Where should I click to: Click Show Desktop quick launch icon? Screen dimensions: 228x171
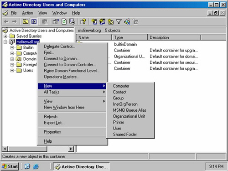click(27, 166)
